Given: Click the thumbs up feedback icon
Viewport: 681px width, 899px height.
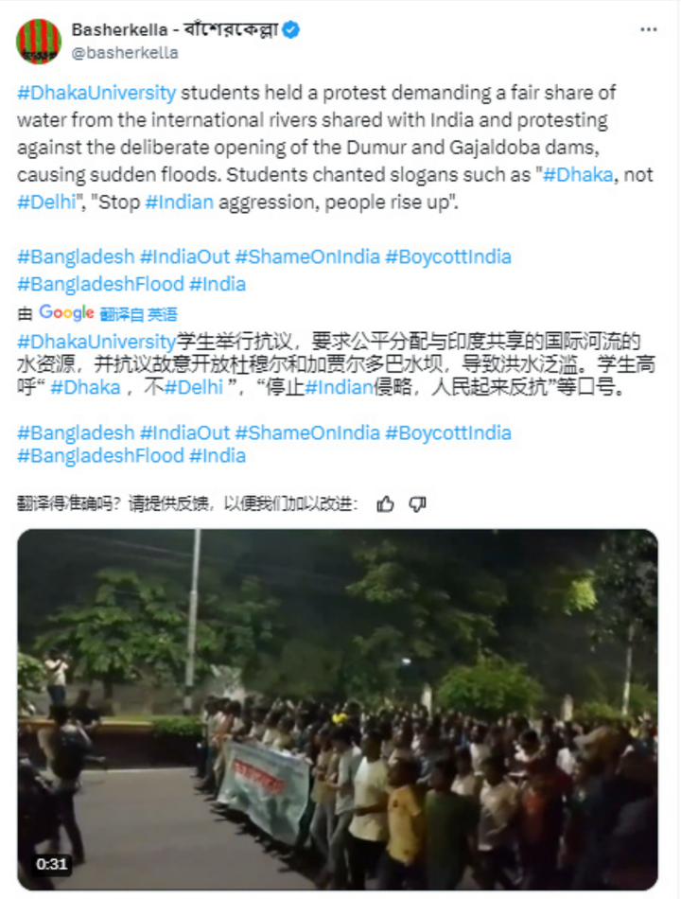Looking at the screenshot, I should (385, 504).
